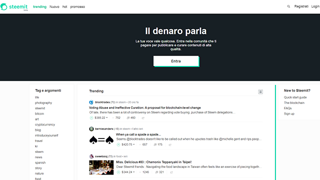Open the promosso tab

(x=77, y=6)
